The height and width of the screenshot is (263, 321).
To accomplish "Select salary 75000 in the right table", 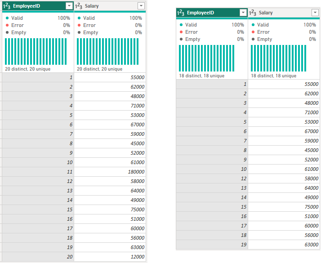I will [x=284, y=207].
